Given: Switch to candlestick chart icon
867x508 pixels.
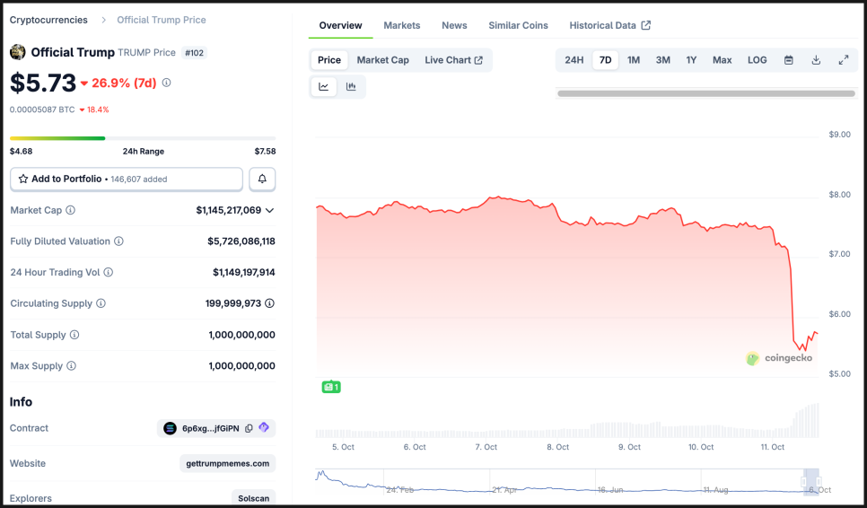Looking at the screenshot, I should [x=351, y=87].
